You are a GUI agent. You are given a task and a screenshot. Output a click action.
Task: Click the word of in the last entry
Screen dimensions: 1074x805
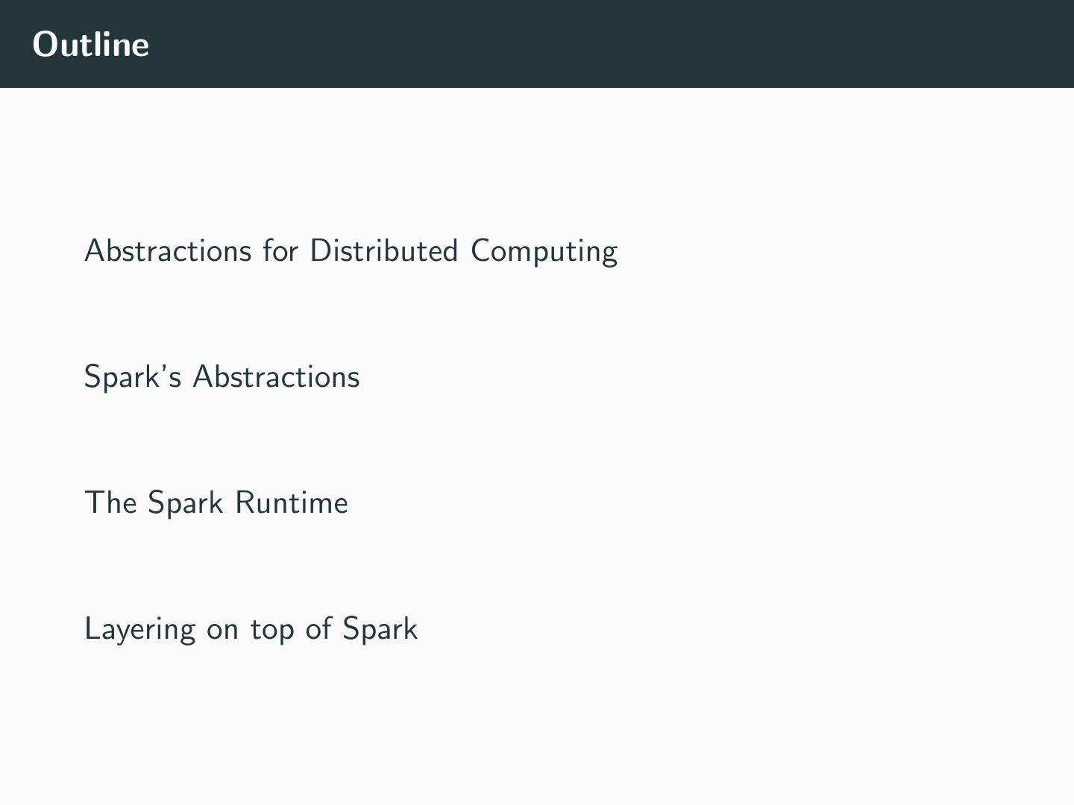pyautogui.click(x=318, y=629)
